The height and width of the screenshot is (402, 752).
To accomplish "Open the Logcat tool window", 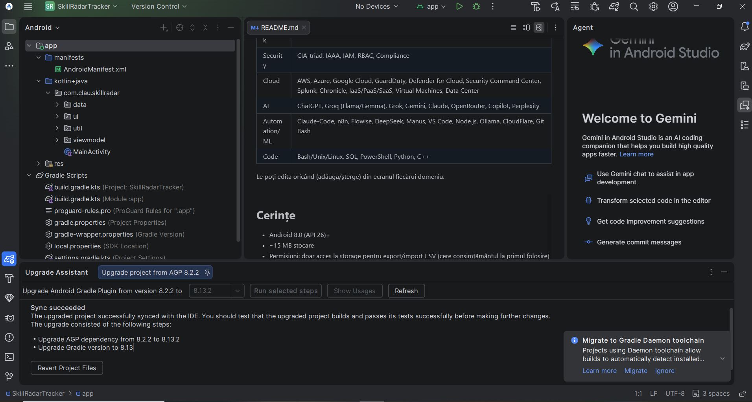I will tap(9, 318).
